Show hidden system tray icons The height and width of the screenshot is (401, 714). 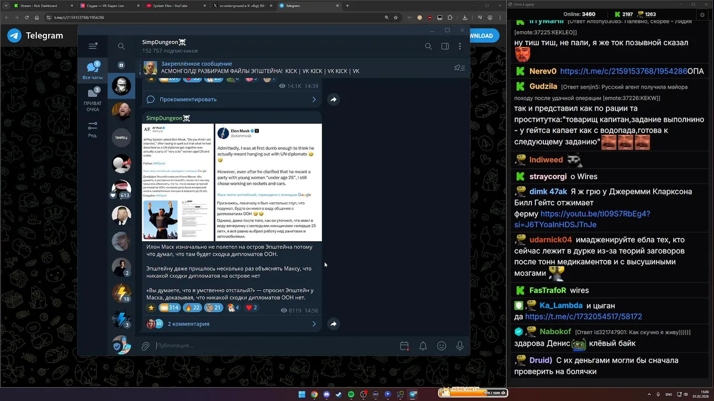click(649, 394)
